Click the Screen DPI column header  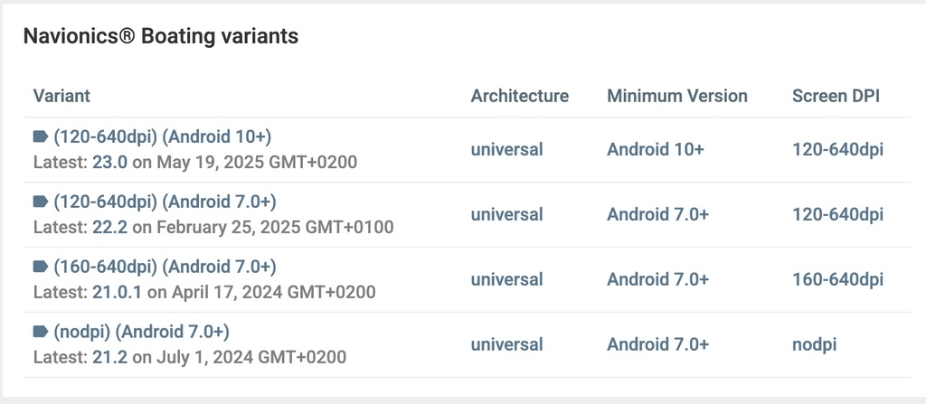[836, 96]
